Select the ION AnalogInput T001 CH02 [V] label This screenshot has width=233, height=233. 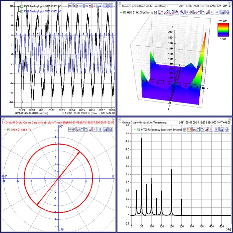point(43,11)
